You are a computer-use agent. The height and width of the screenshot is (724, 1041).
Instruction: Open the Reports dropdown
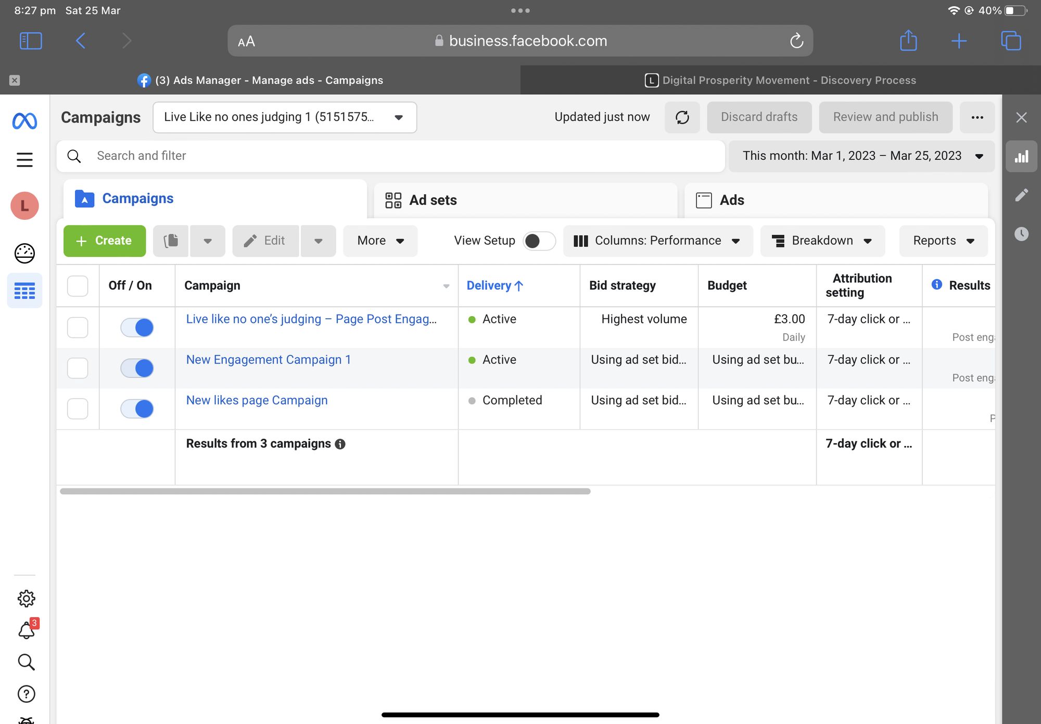pos(943,241)
